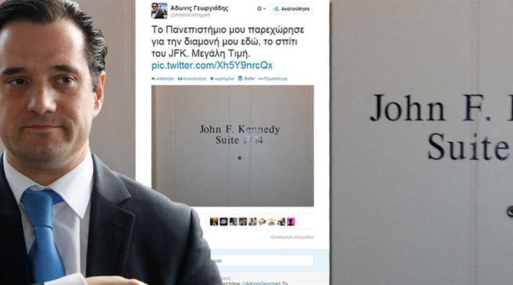
Task: Click the fifth avatar in the users row
Action: point(252,222)
